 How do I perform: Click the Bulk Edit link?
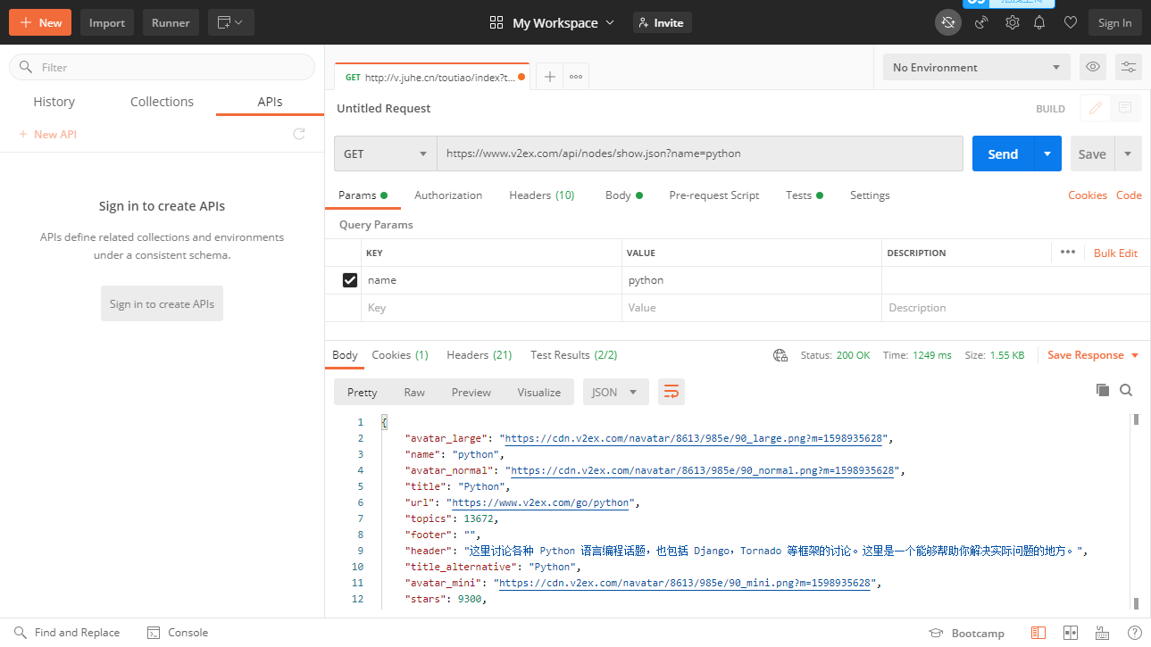[x=1116, y=253]
